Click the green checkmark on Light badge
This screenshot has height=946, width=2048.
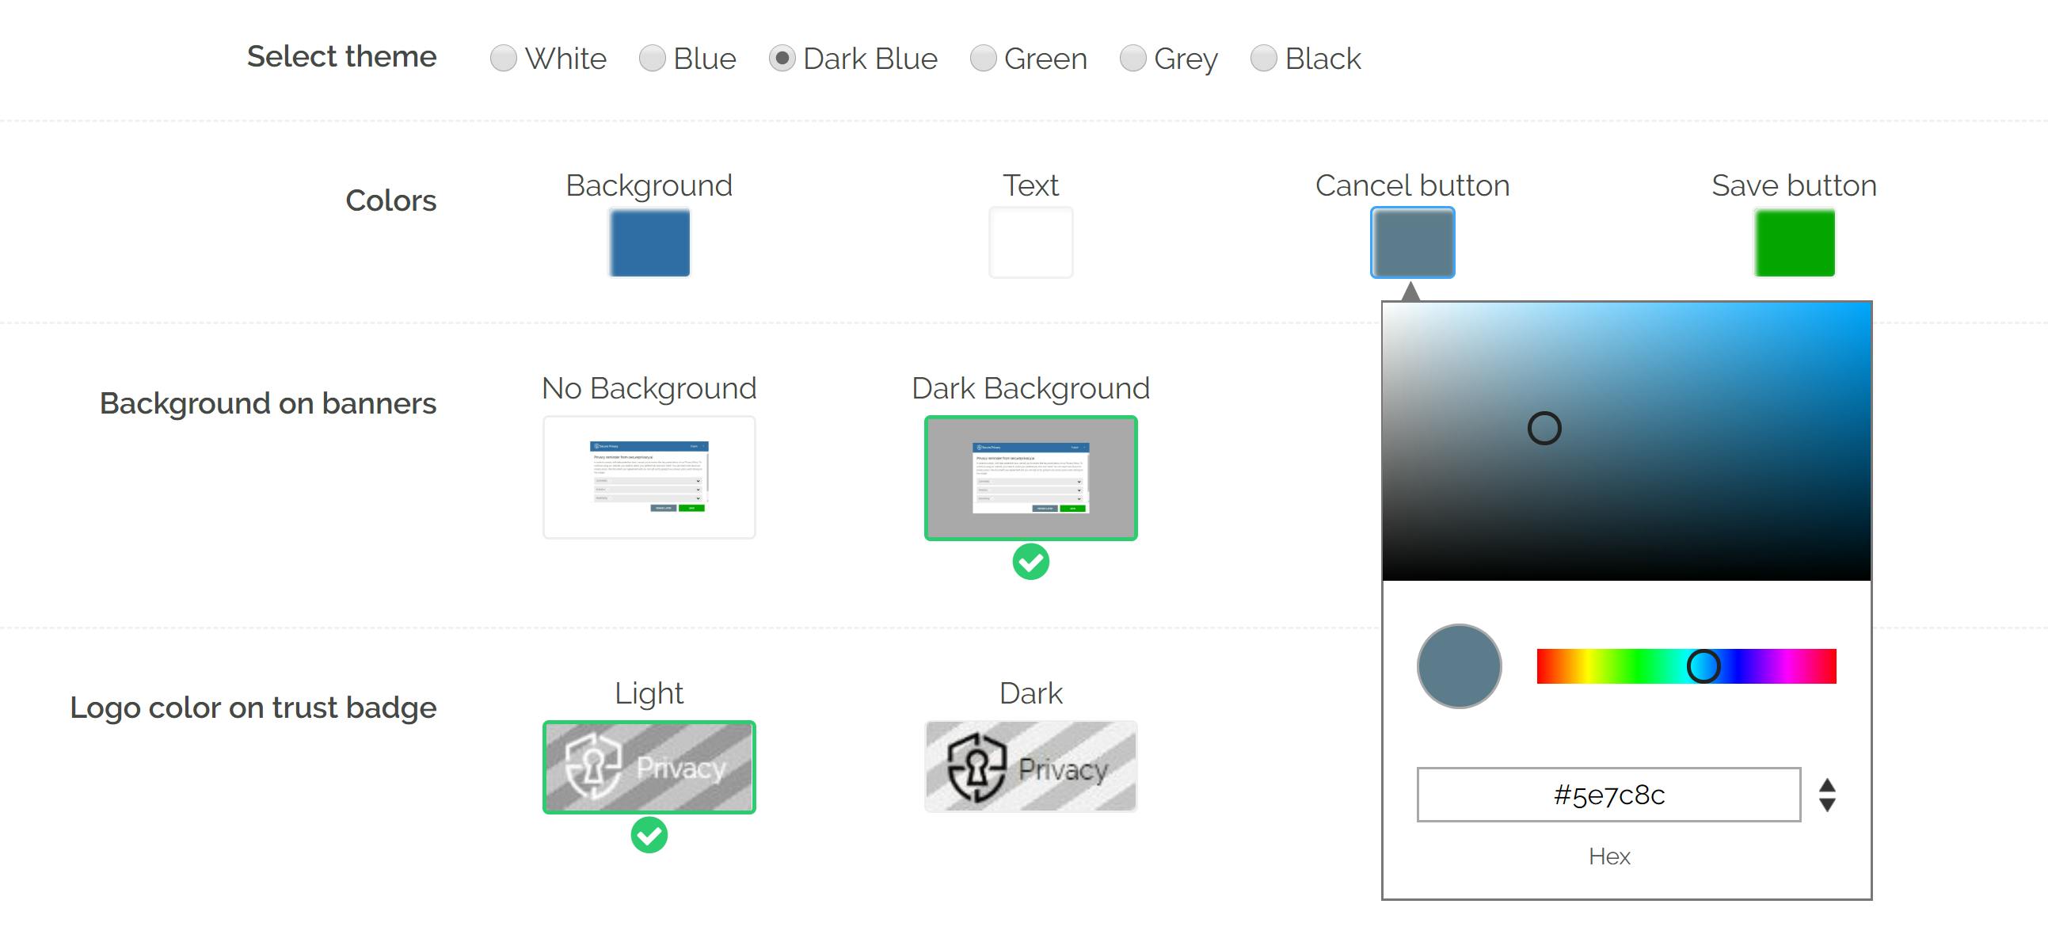click(x=649, y=837)
